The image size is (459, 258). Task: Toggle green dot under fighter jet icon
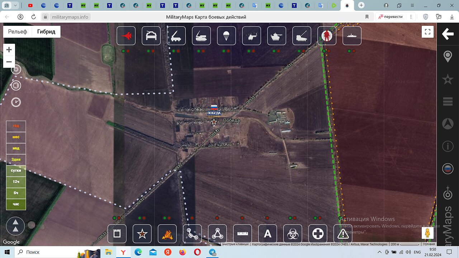click(123, 51)
